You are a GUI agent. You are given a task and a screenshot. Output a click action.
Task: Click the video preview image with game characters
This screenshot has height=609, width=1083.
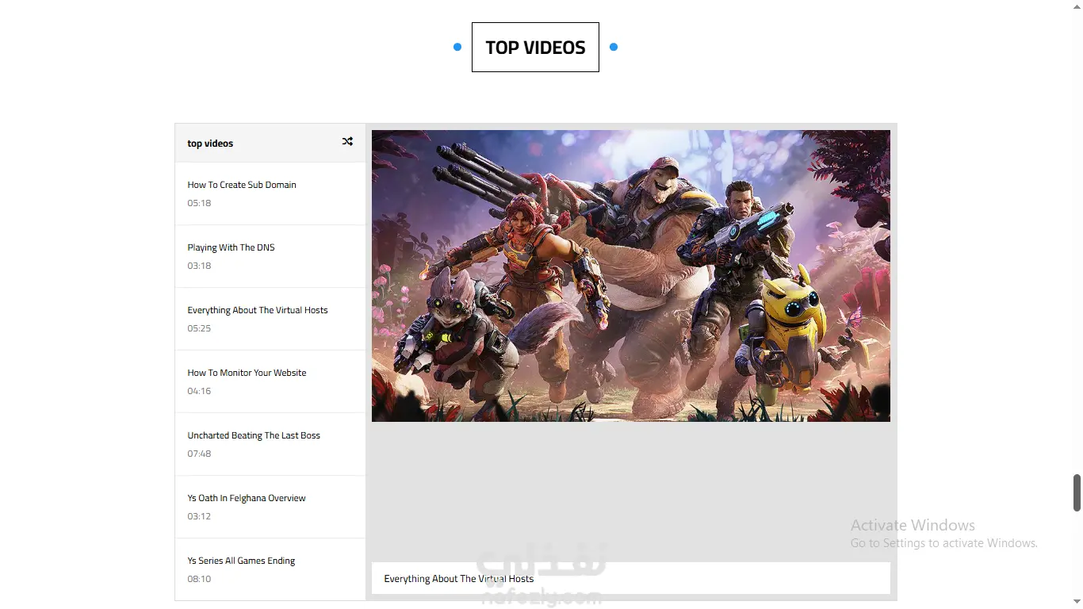point(631,276)
